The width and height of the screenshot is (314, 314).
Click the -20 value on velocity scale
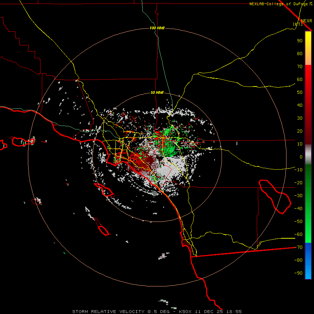[298, 183]
